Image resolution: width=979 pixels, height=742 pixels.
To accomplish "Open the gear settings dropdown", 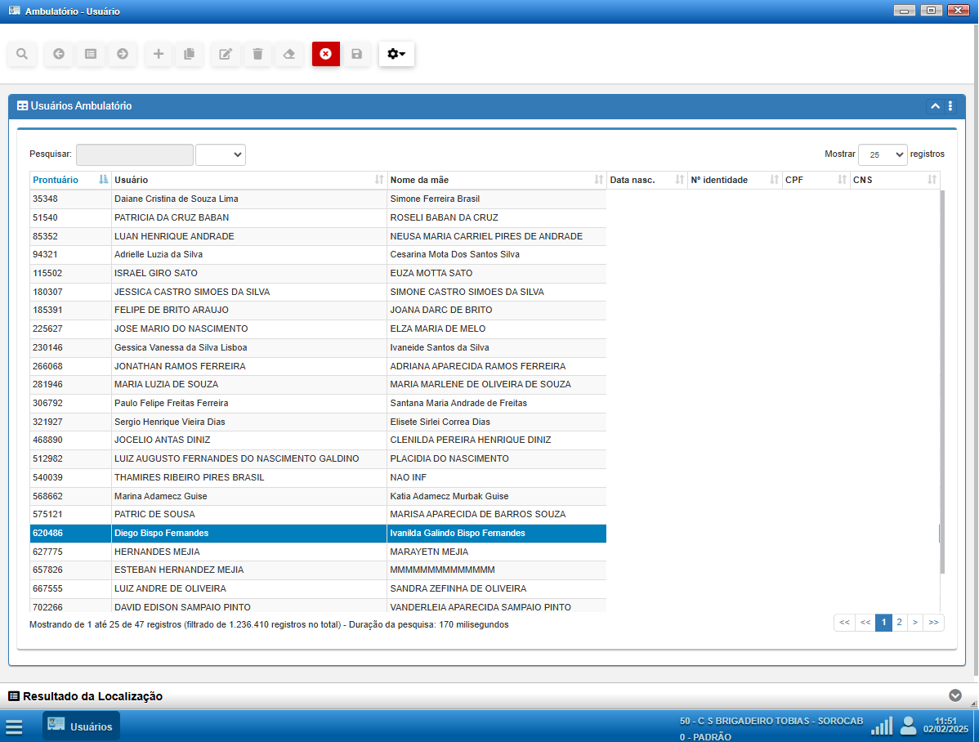I will pos(396,54).
